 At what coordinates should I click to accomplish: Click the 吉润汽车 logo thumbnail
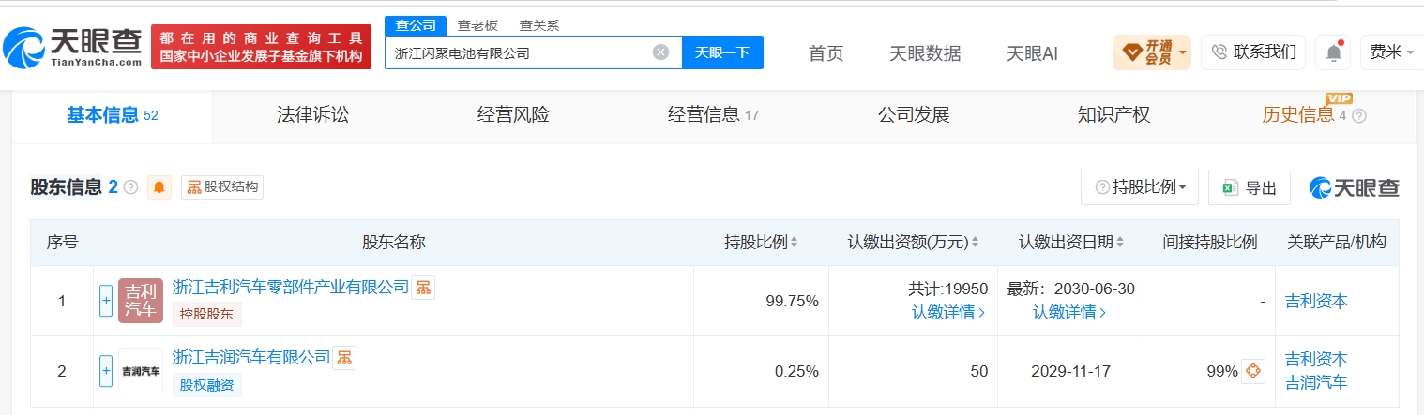point(141,371)
